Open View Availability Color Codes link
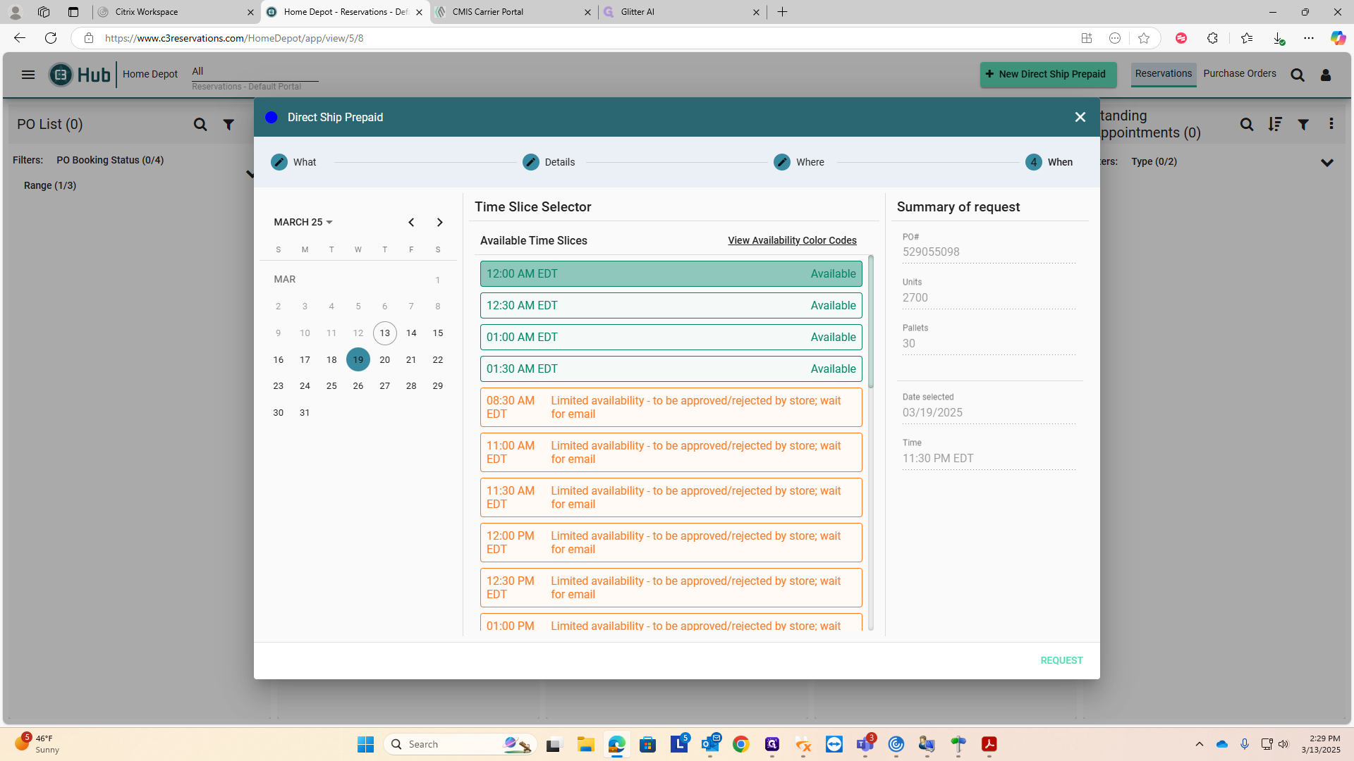Image resolution: width=1354 pixels, height=761 pixels. pos(792,241)
